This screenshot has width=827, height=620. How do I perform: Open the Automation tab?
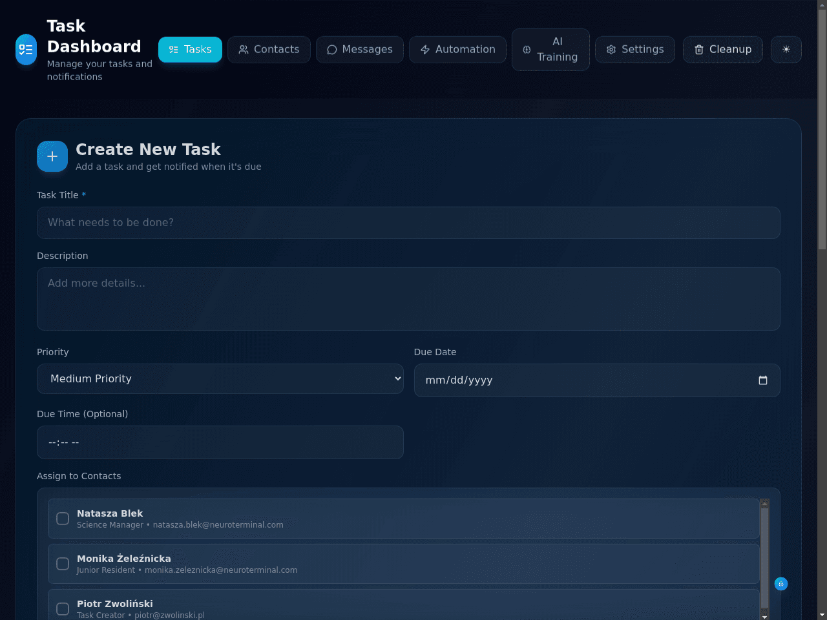coord(457,50)
